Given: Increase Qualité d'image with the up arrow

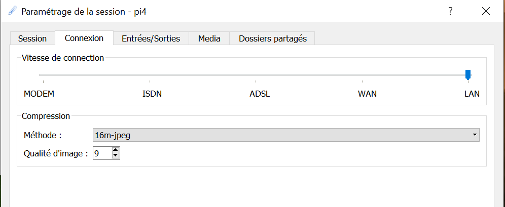Looking at the screenshot, I should [x=116, y=150].
